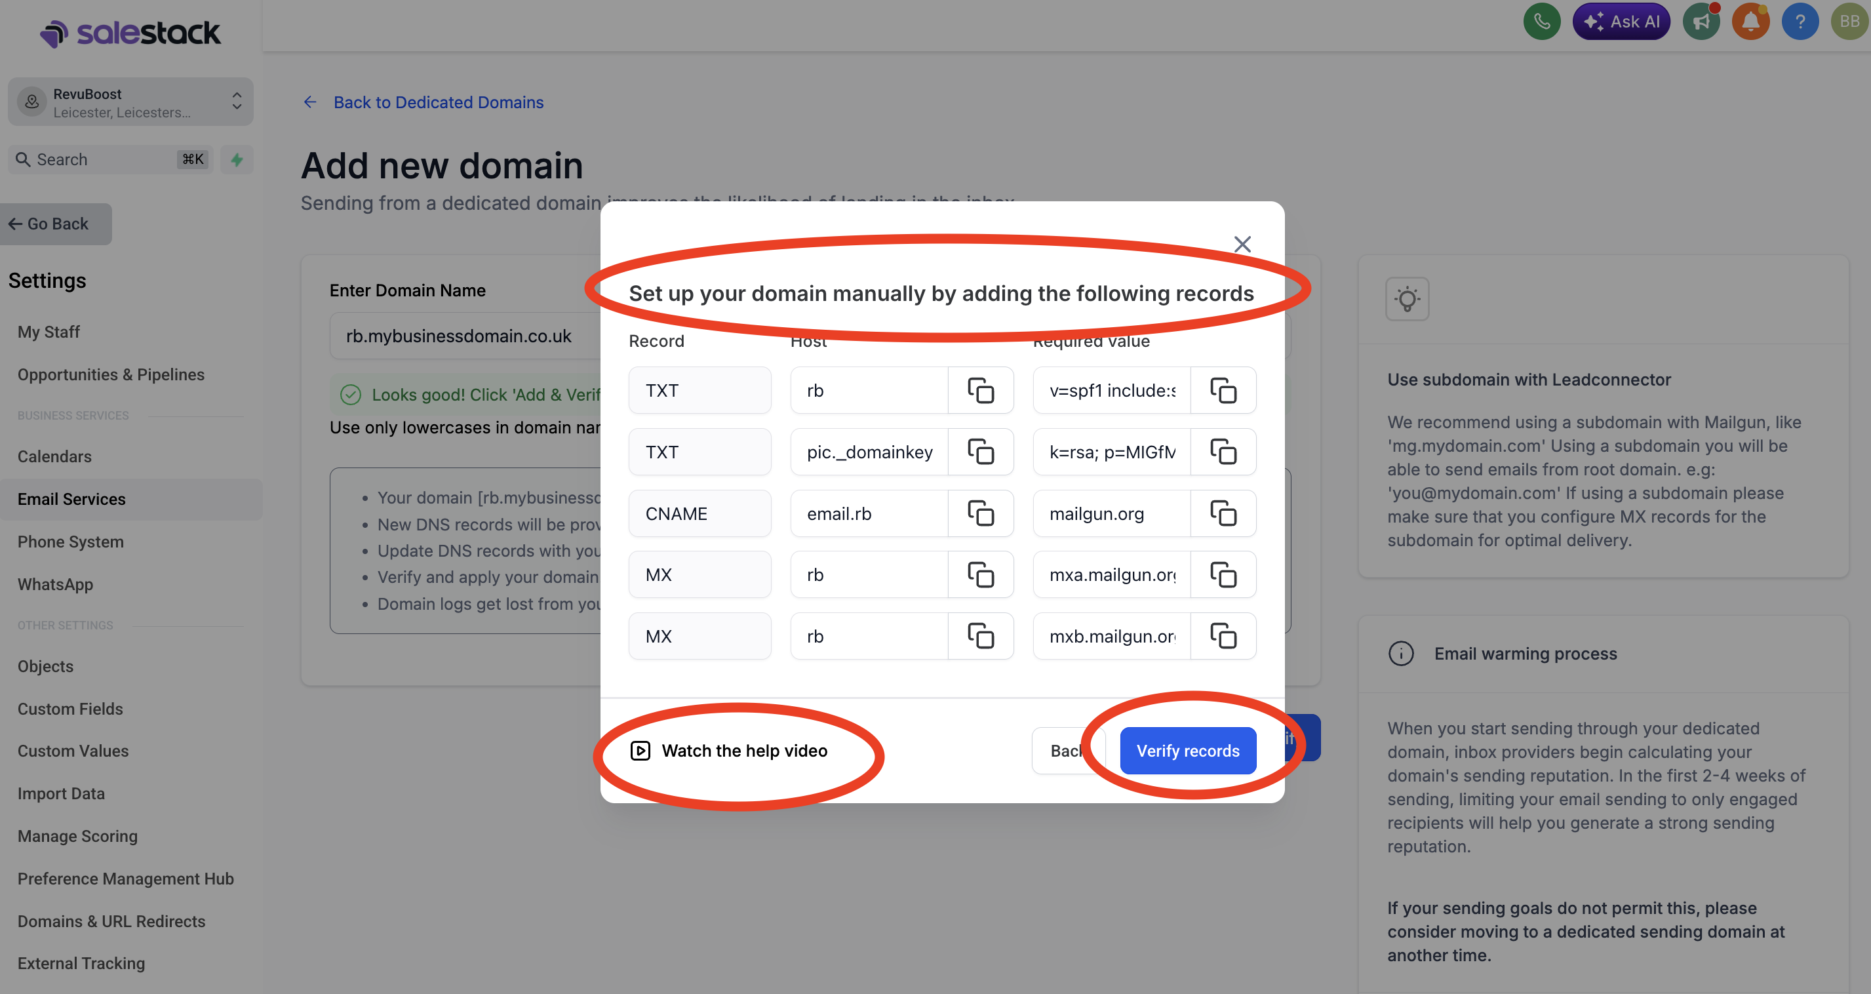
Task: Open Custom Fields settings
Action: (70, 708)
